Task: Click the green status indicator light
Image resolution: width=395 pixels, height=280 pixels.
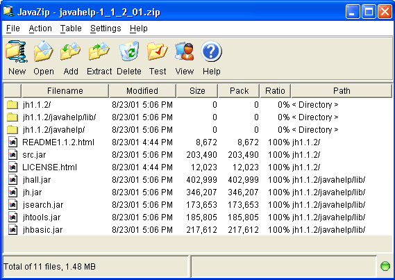Action: click(x=385, y=266)
